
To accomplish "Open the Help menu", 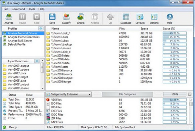I will [41, 9].
